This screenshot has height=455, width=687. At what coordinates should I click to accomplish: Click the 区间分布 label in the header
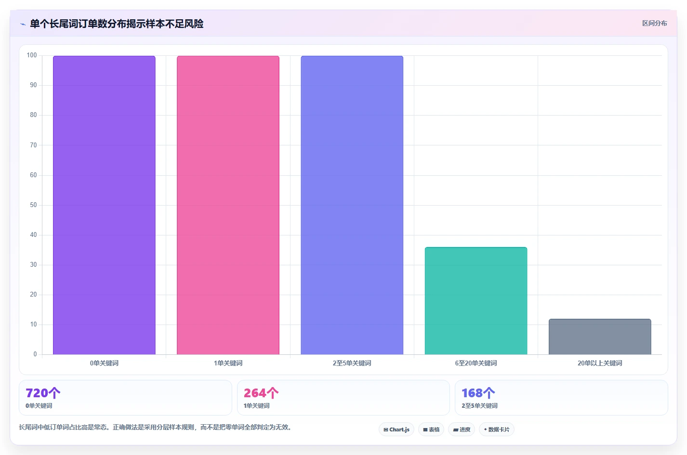tap(654, 23)
